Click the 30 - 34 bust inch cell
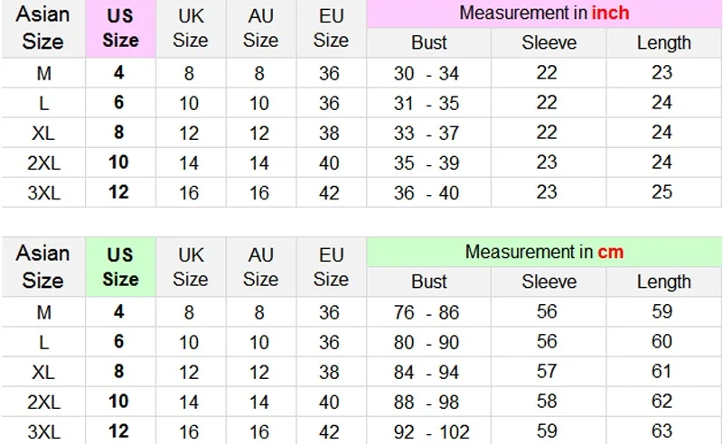 tap(428, 73)
